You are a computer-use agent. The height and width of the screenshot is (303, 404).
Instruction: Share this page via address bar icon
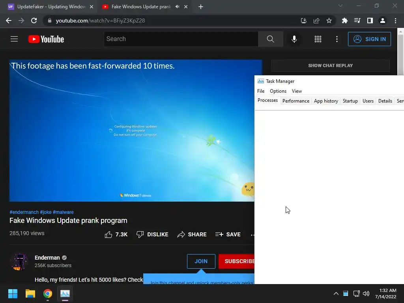(316, 21)
